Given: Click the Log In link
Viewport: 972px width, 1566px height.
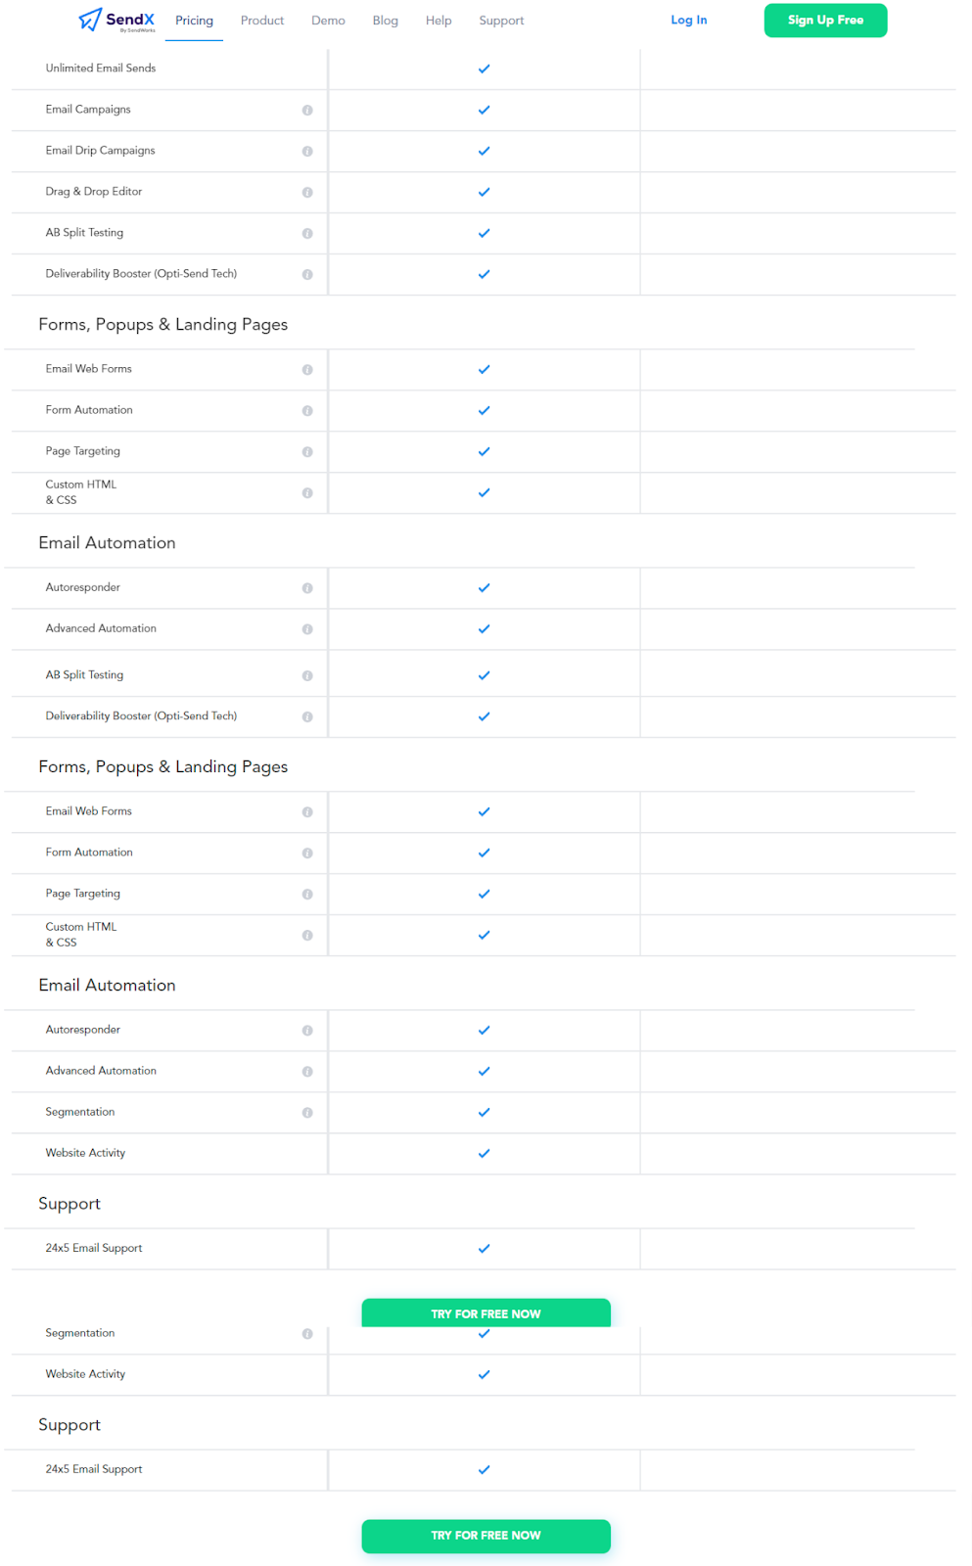Looking at the screenshot, I should point(689,20).
